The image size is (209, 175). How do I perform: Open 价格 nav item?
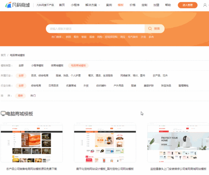(133, 5)
